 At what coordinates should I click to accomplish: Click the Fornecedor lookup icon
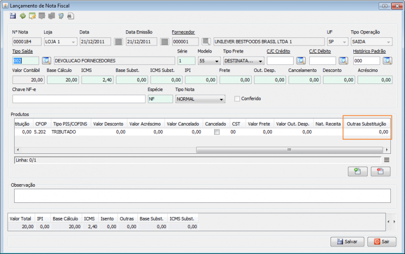click(206, 41)
